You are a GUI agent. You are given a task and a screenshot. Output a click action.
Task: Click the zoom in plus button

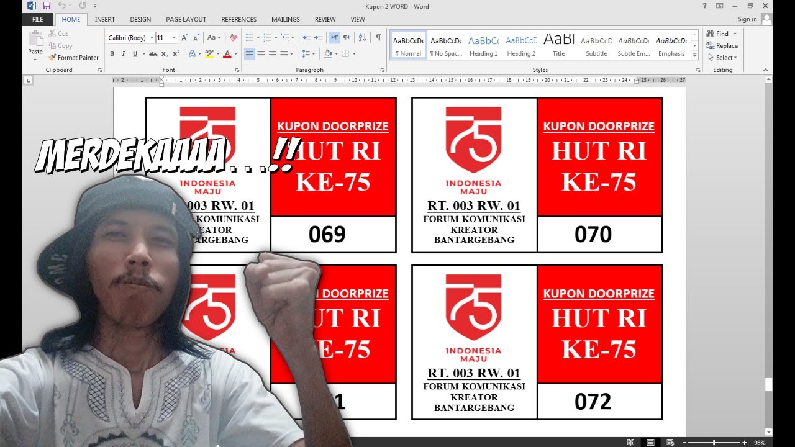click(744, 443)
